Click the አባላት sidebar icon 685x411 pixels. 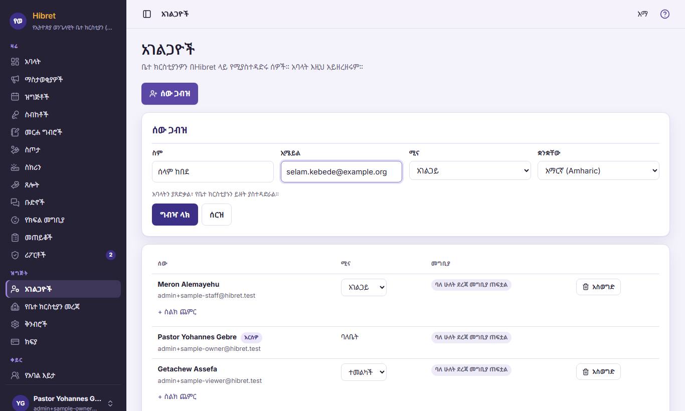tap(15, 62)
